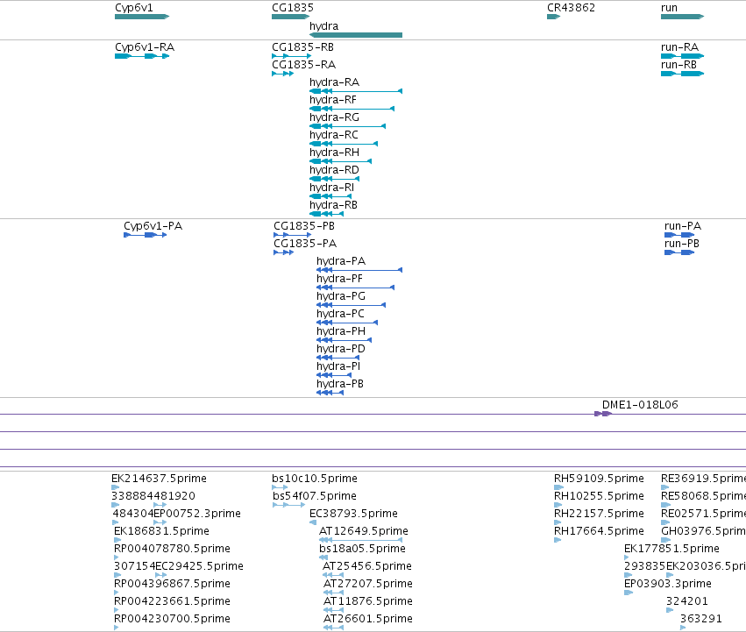Select the Cyp6v1 gene bar
Image resolution: width=746 pixels, height=632 pixels.
click(142, 17)
